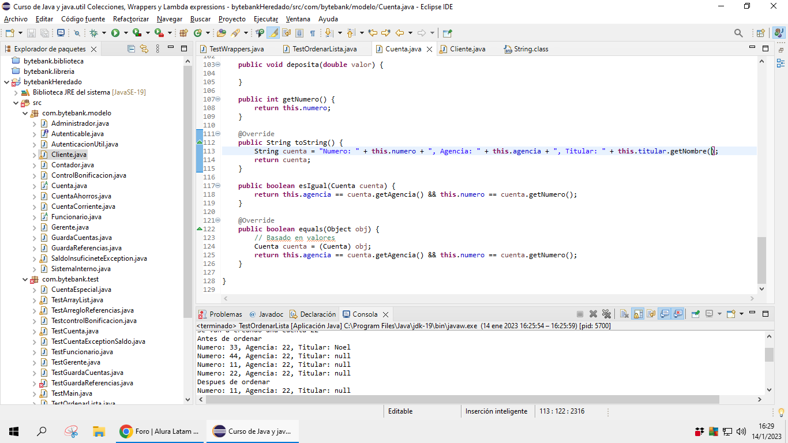Toggle Consola word wrap button
The image size is (788, 443).
click(651, 314)
